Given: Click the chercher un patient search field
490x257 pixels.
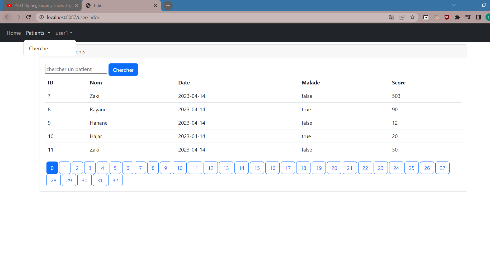Looking at the screenshot, I should [x=76, y=69].
